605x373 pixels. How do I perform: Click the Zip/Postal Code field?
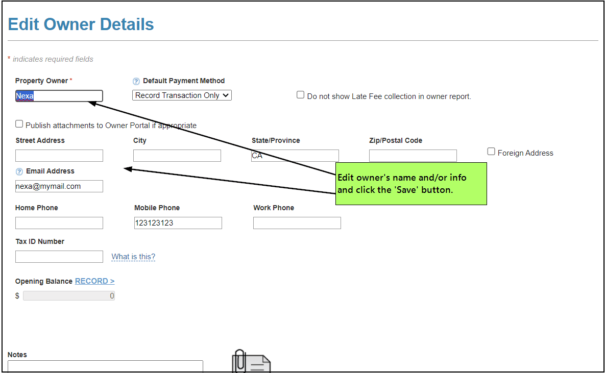point(413,156)
